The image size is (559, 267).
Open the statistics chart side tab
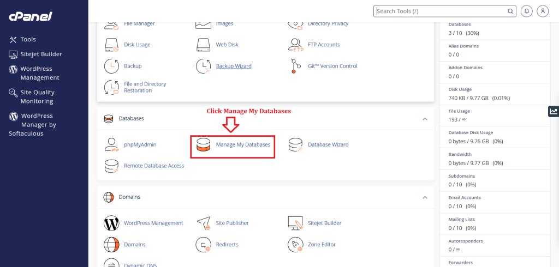(x=554, y=111)
